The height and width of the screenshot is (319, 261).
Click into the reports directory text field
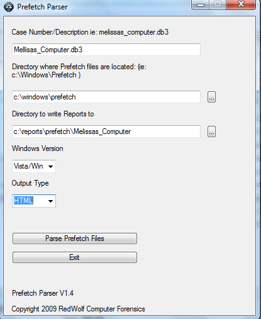pos(106,132)
